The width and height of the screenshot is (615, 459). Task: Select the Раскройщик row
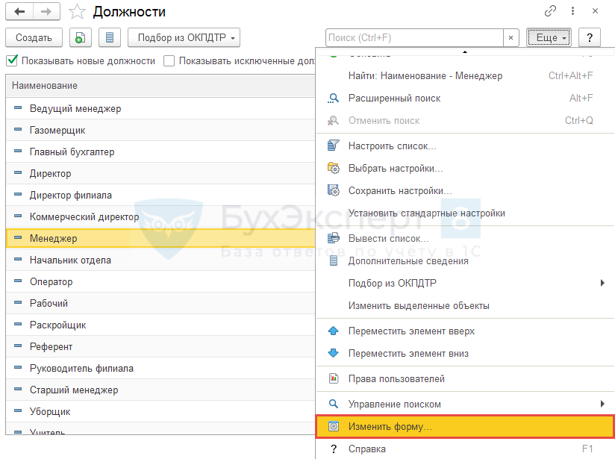point(160,325)
